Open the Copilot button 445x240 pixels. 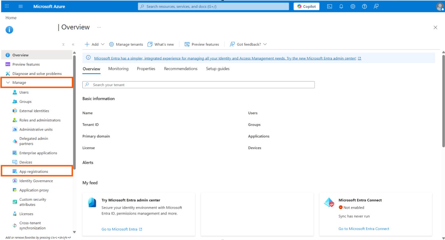click(306, 6)
